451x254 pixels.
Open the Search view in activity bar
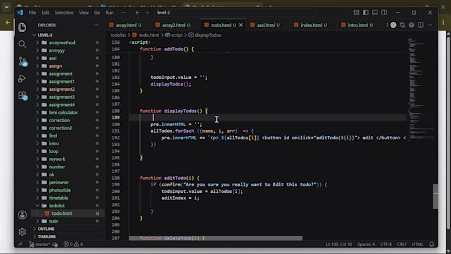[x=22, y=44]
